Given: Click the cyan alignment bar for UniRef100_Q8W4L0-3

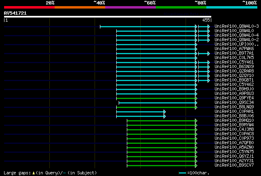Looking at the screenshot, I should (x=148, y=26).
